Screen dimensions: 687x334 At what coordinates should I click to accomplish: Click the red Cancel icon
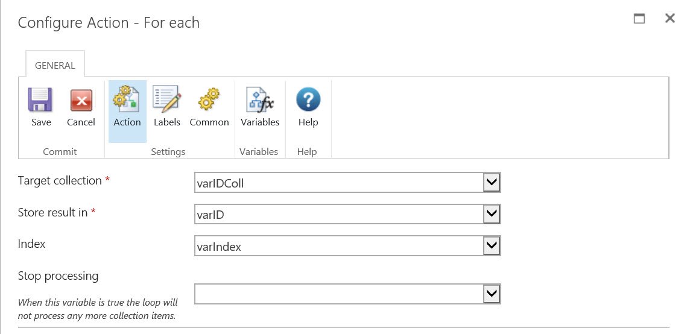(x=81, y=100)
